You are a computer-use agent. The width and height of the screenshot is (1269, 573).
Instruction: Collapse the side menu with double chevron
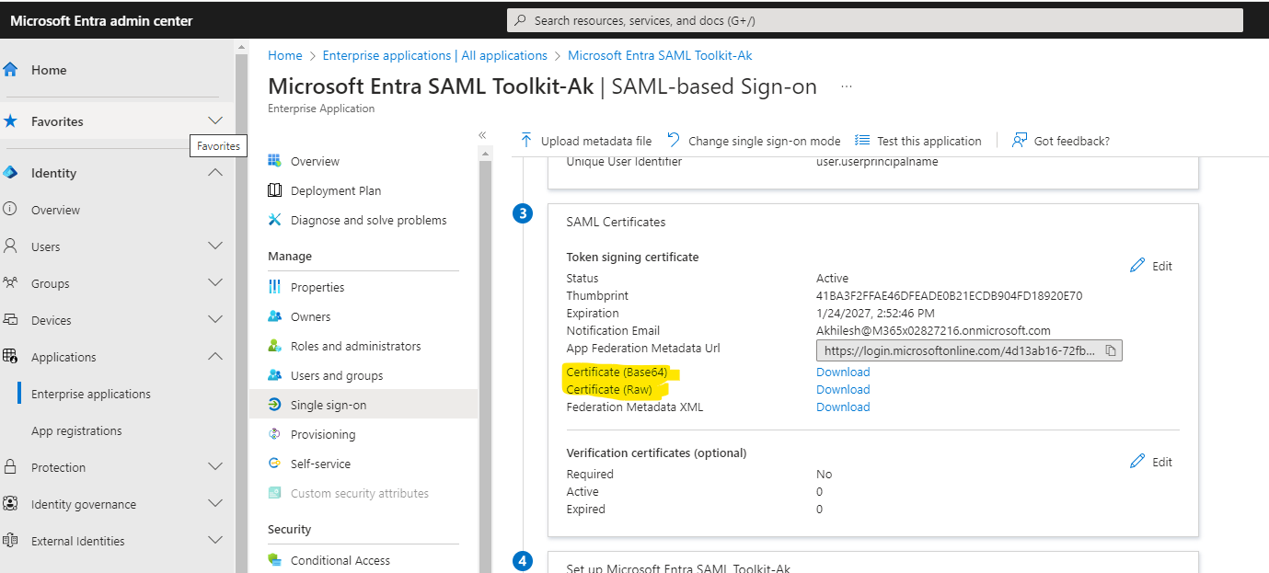pos(482,135)
